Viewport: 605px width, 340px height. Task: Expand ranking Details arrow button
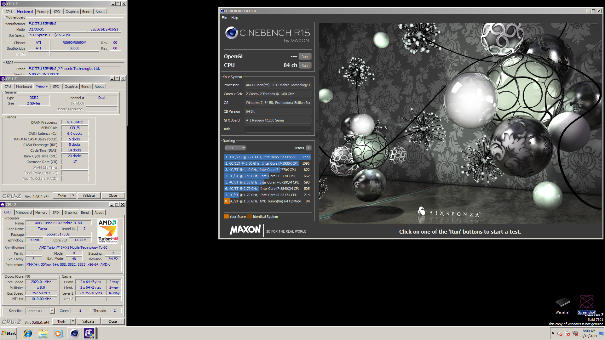pos(309,148)
